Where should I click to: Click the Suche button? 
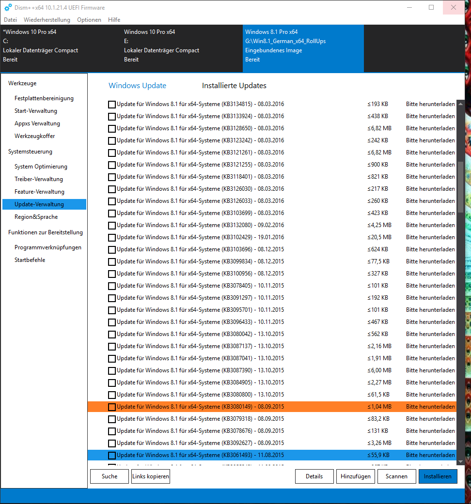[x=110, y=476]
